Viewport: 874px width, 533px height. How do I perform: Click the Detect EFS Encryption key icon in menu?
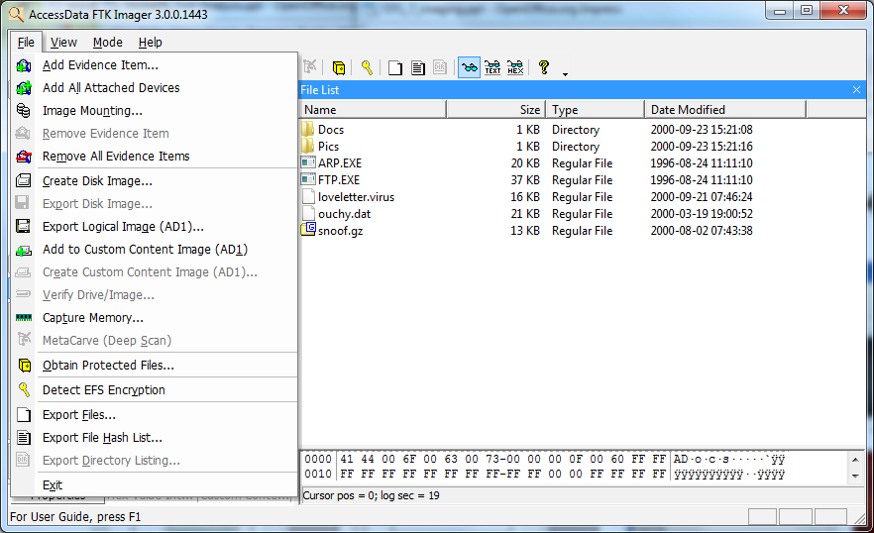(24, 389)
